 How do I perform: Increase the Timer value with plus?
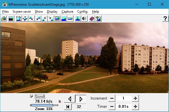[x=135, y=106]
